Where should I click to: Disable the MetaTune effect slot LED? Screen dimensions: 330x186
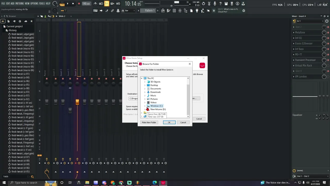click(x=328, y=33)
